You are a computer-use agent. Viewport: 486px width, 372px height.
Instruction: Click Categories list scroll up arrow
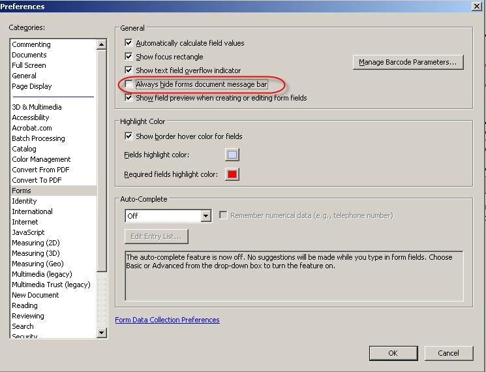point(101,44)
